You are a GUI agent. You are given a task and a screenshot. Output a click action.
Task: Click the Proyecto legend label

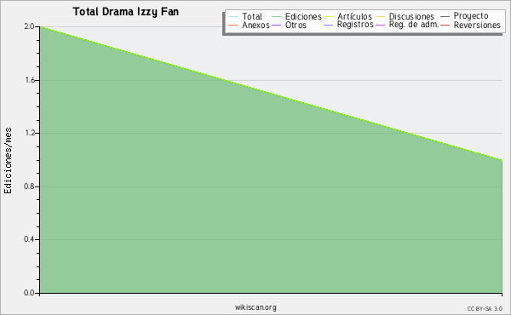[471, 16]
